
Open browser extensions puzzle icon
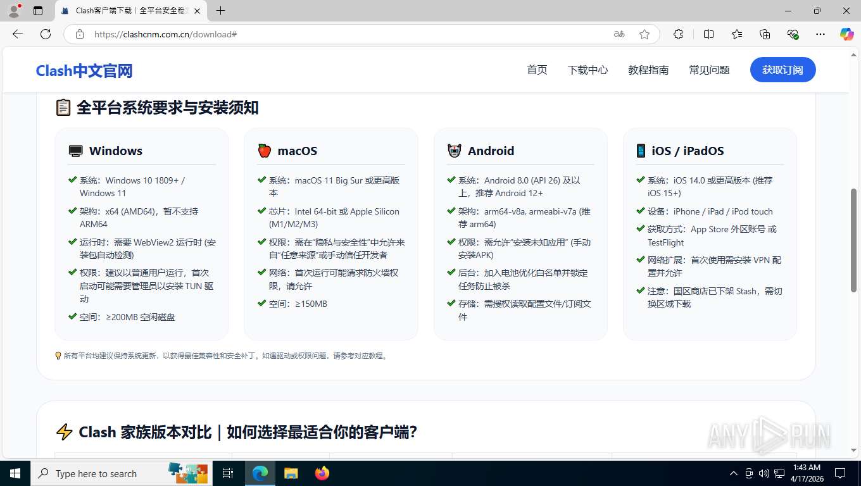pos(679,34)
